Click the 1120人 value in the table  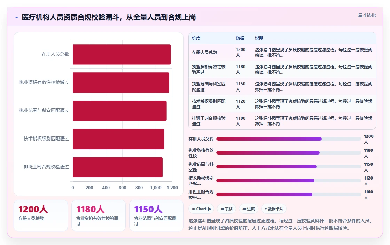(241, 104)
